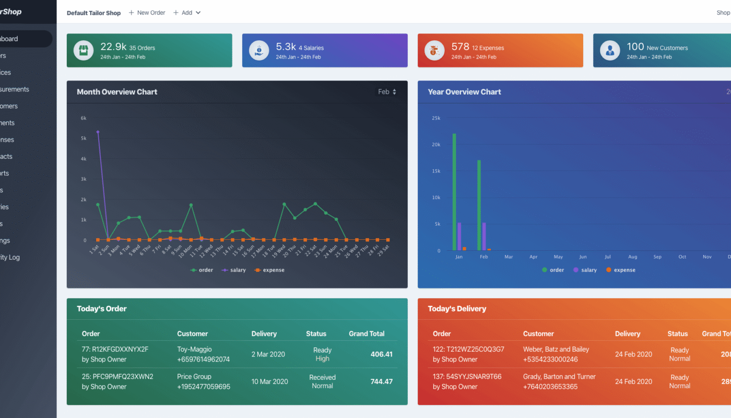The width and height of the screenshot is (731, 418).
Task: Toggle salary series in Month Overview legend
Action: tap(234, 270)
